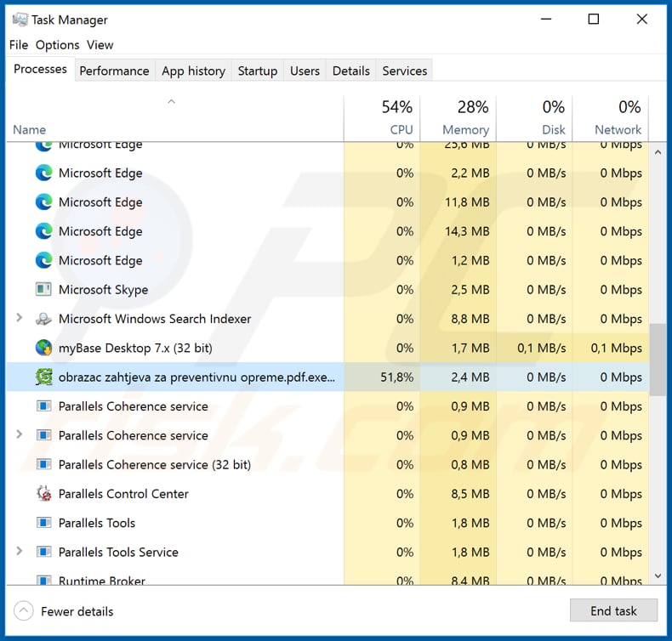Sort processes by Network column

pos(611,120)
